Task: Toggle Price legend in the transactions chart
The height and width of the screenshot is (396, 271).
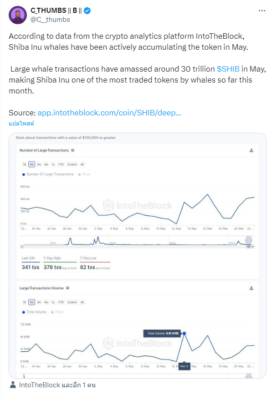Action: pyautogui.click(x=84, y=174)
